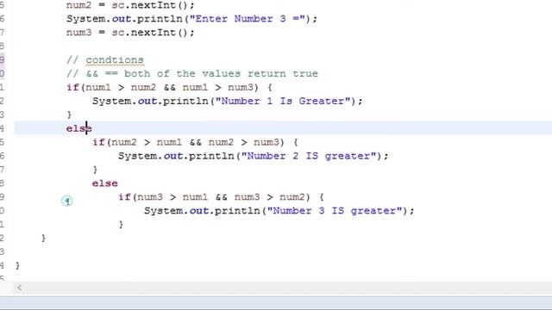552x310 pixels.
Task: Click the first 'if' keyword before num1 condition
Action: (72, 87)
